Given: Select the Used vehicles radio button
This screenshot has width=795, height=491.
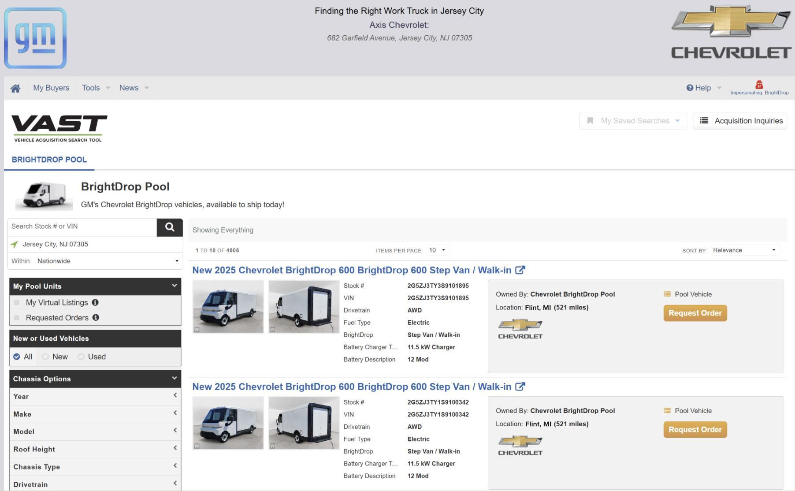Looking at the screenshot, I should click(81, 357).
